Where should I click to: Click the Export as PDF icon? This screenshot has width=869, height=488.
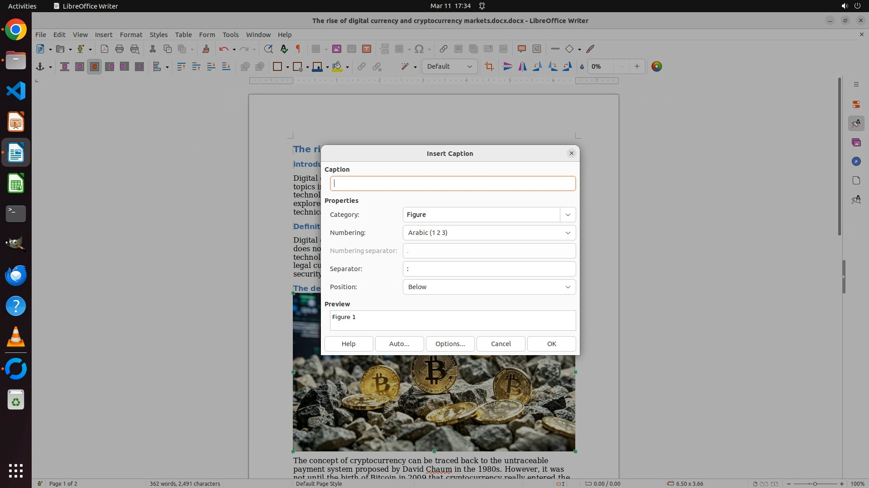tap(104, 49)
